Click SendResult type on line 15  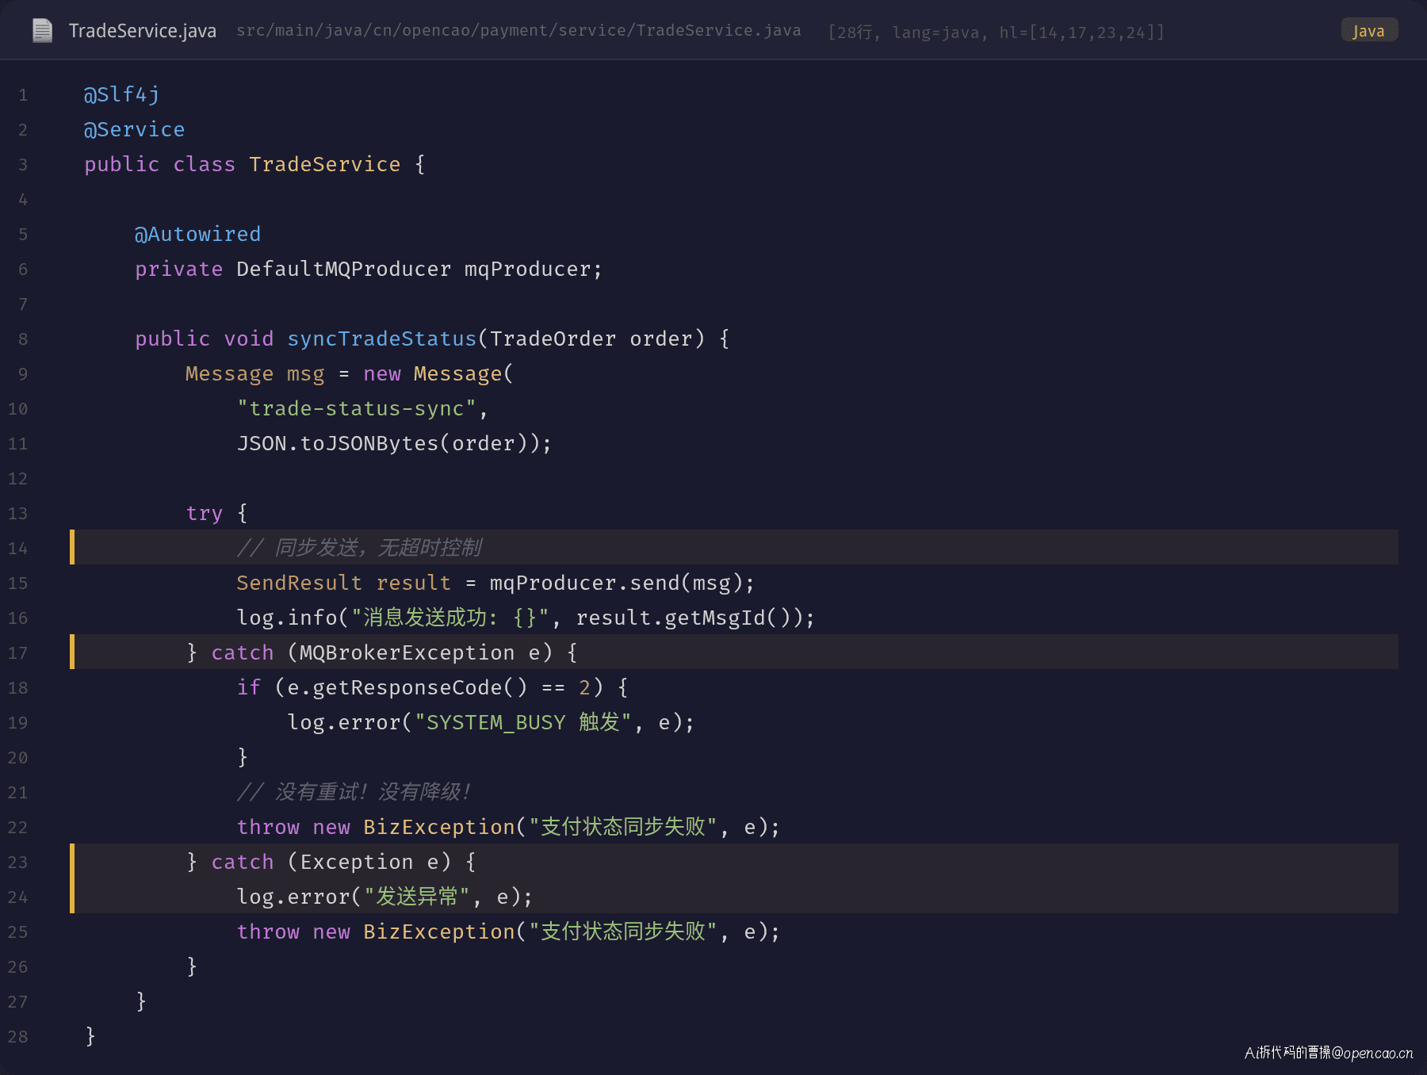pyautogui.click(x=299, y=583)
